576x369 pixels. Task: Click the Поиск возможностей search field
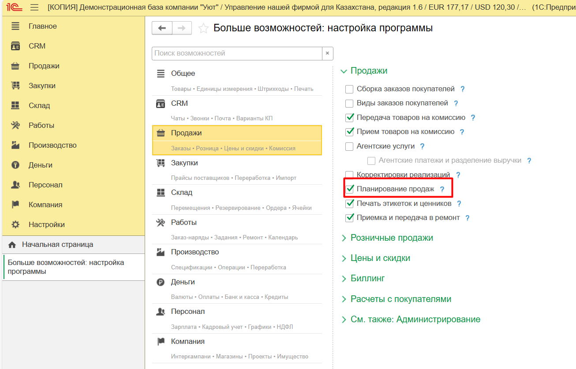click(237, 53)
